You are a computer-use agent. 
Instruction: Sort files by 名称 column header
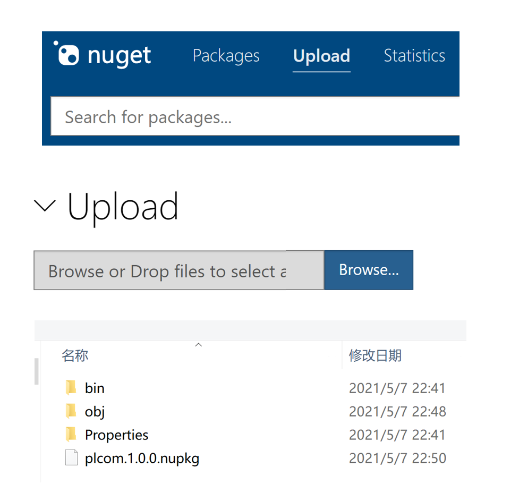75,355
